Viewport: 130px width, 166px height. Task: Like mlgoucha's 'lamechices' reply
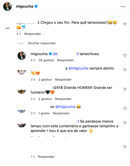click(125, 56)
